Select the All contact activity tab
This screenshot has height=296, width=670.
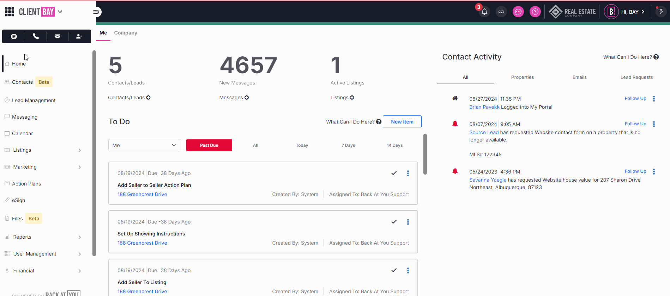click(x=465, y=77)
